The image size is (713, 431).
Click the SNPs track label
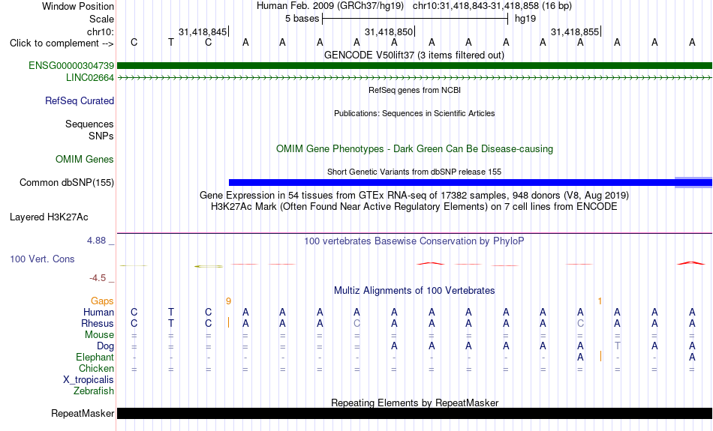coord(101,136)
